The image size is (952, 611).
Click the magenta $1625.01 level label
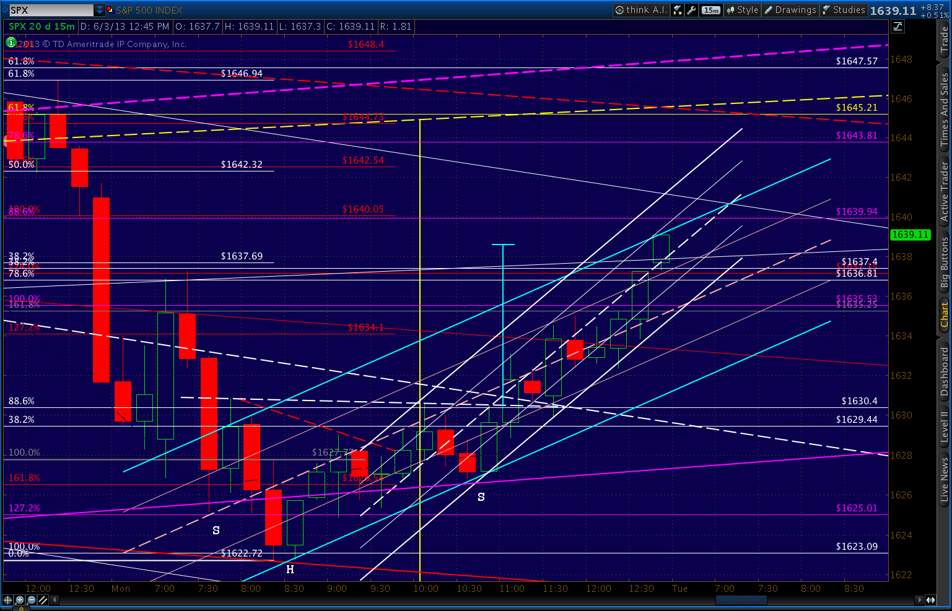tap(857, 508)
